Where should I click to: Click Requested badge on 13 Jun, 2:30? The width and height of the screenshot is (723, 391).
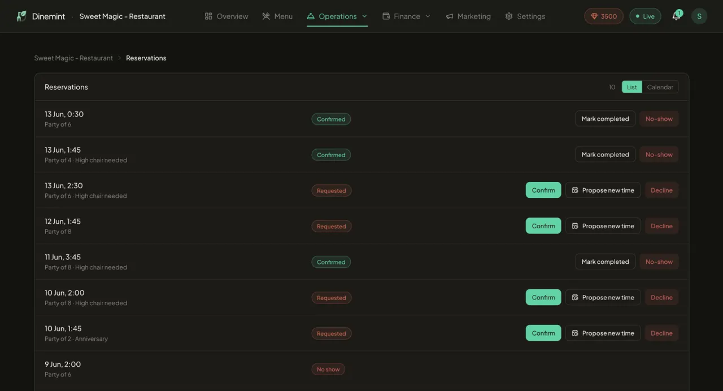[x=332, y=190]
